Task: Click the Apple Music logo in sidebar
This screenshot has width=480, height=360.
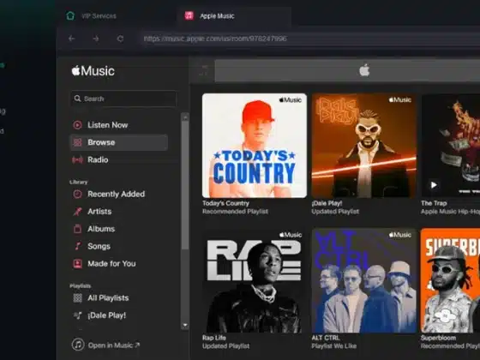Action: tap(93, 71)
